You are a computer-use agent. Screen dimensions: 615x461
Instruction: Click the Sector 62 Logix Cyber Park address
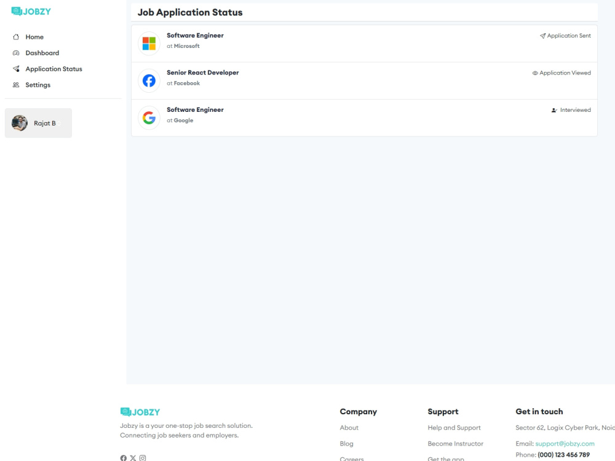[x=565, y=428]
